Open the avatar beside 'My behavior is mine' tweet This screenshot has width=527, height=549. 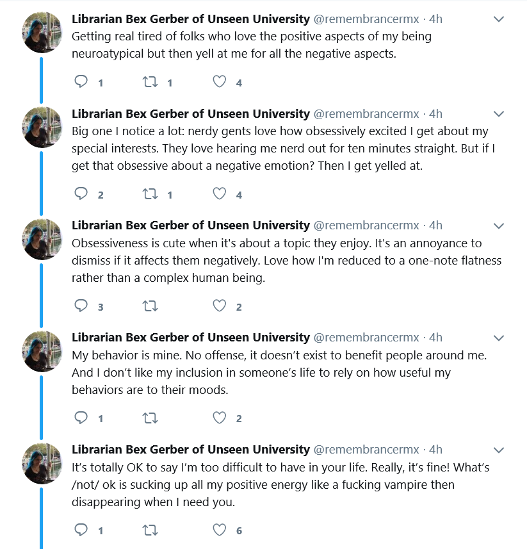(42, 352)
